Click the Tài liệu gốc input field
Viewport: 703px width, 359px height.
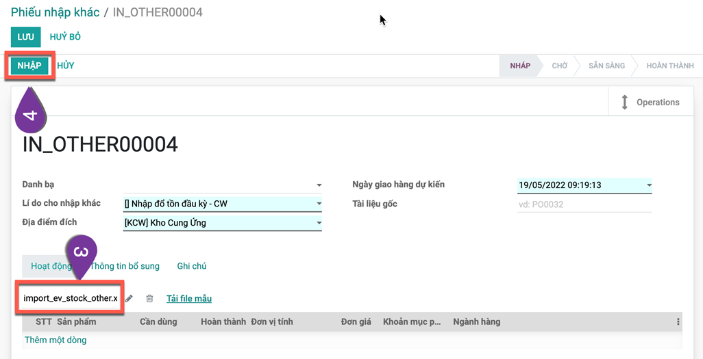(x=584, y=205)
